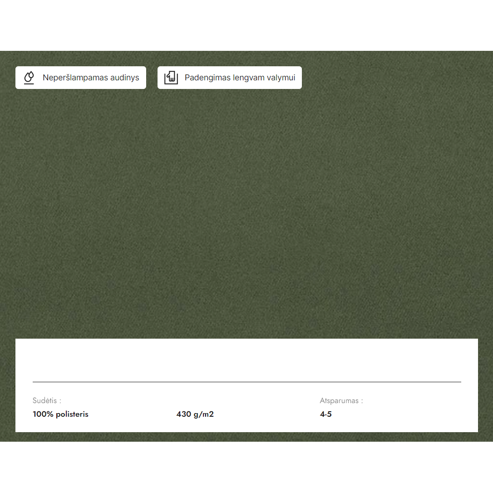Click the Sudėtis label

click(x=47, y=400)
